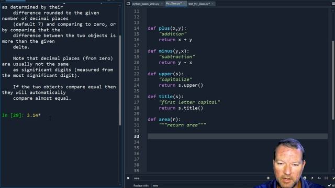
Task: Close the find and replace bar
Action: [128, 178]
